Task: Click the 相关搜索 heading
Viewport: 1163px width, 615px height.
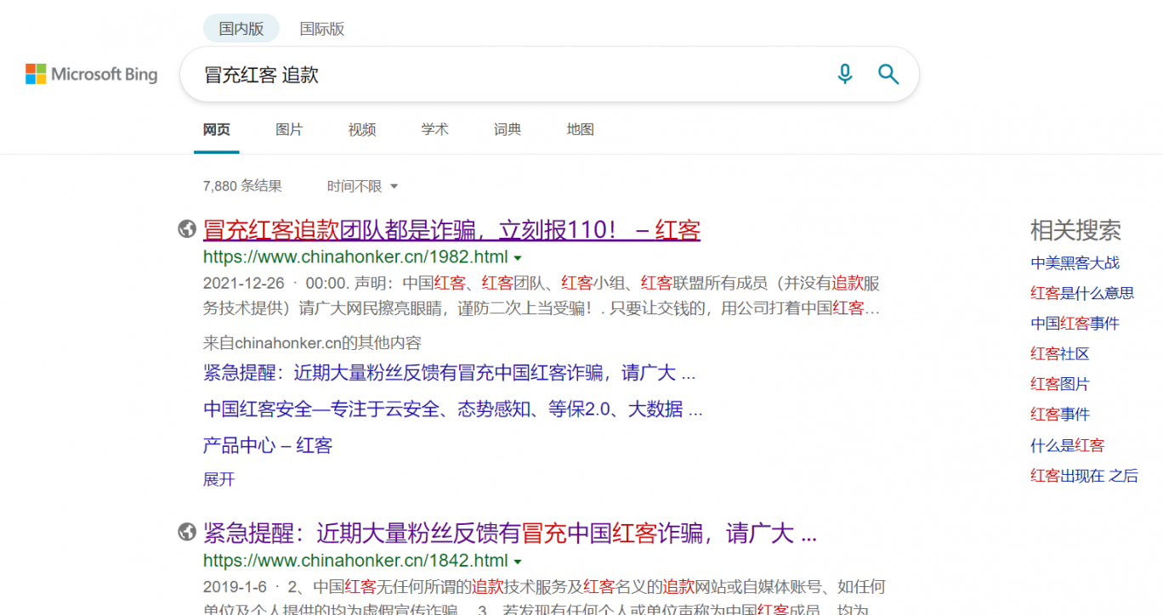Action: (1075, 229)
